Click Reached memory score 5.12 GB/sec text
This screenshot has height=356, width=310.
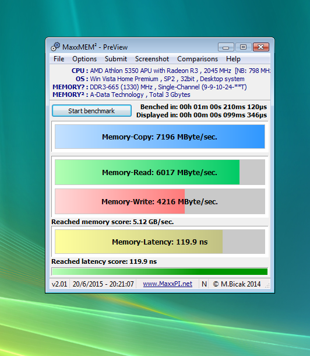[112, 222]
